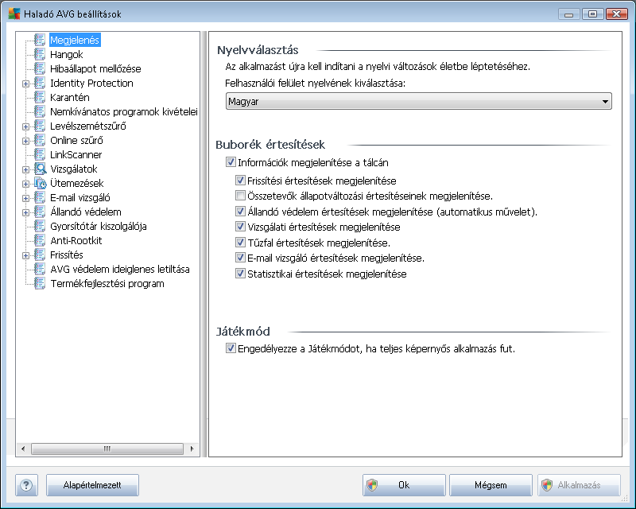Expand the Frissítés tree node
The image size is (636, 509).
click(x=25, y=255)
